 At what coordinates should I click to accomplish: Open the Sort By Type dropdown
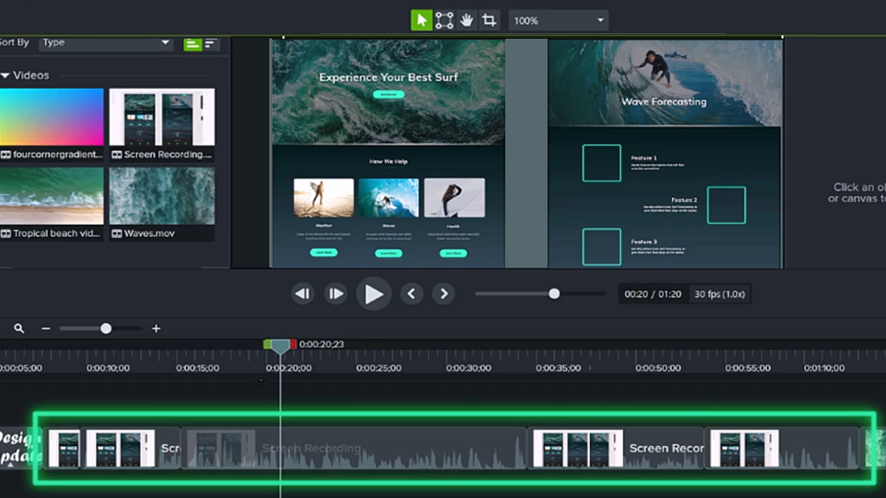click(x=104, y=42)
